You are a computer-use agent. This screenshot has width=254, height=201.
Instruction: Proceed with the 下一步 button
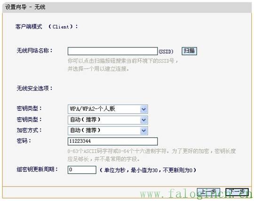pos(237,192)
